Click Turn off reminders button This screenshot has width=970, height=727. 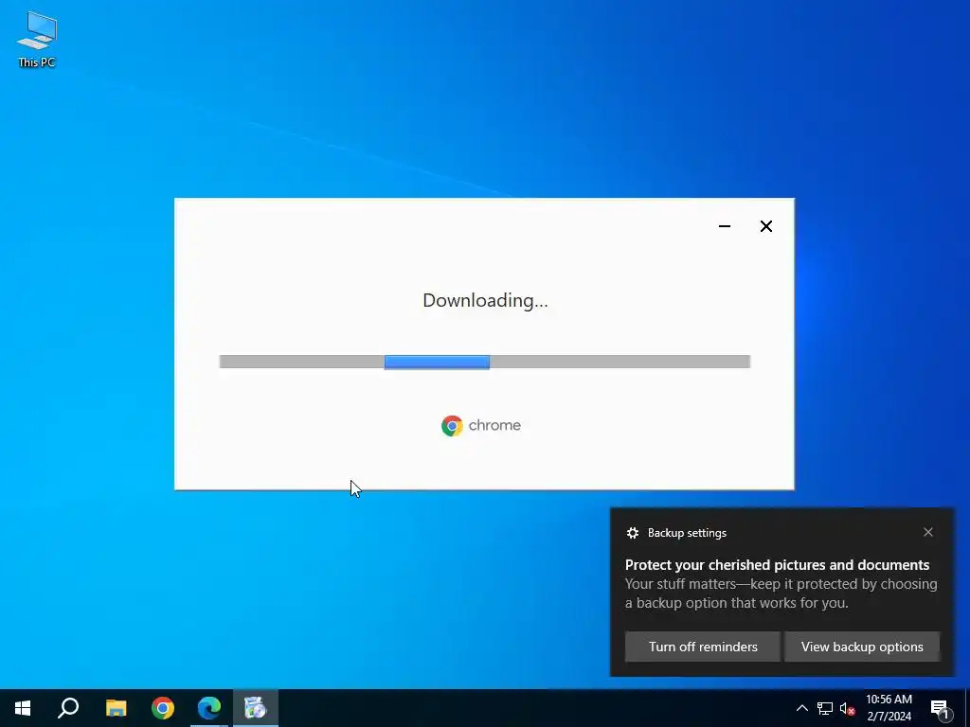point(703,647)
